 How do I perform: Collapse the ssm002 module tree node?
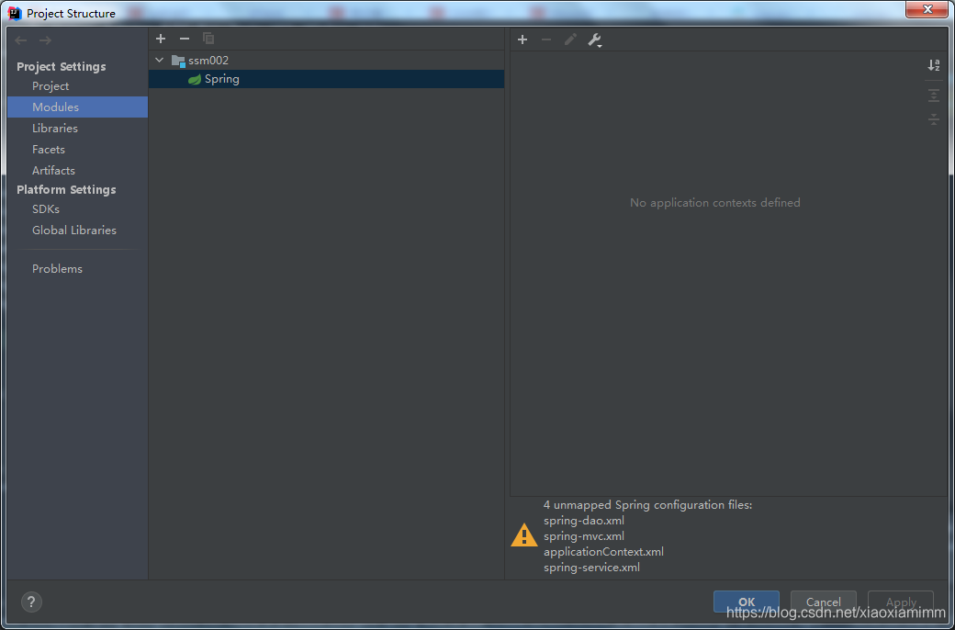160,61
